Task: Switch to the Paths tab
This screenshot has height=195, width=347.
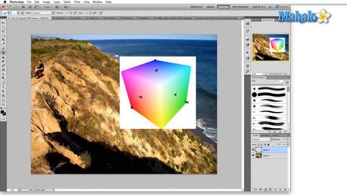Action: coord(275,135)
